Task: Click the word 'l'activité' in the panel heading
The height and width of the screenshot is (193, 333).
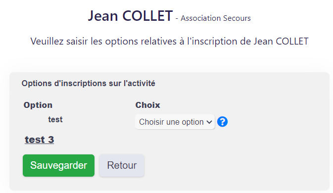Action: pos(140,84)
